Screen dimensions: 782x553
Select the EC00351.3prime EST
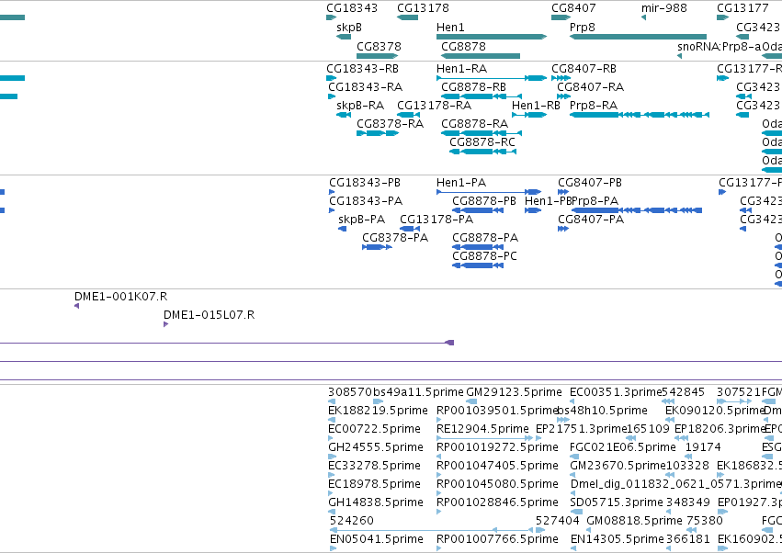pos(616,392)
